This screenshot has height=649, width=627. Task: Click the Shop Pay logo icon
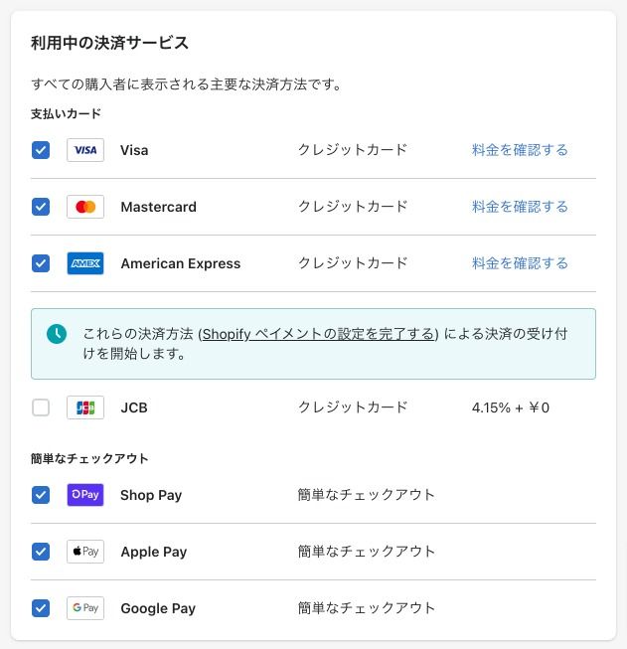(x=85, y=495)
